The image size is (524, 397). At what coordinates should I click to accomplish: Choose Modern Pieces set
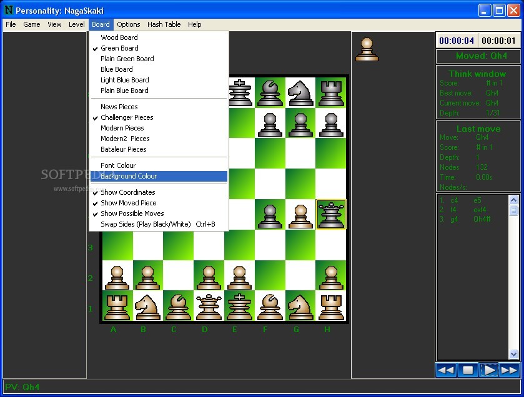tap(159, 128)
